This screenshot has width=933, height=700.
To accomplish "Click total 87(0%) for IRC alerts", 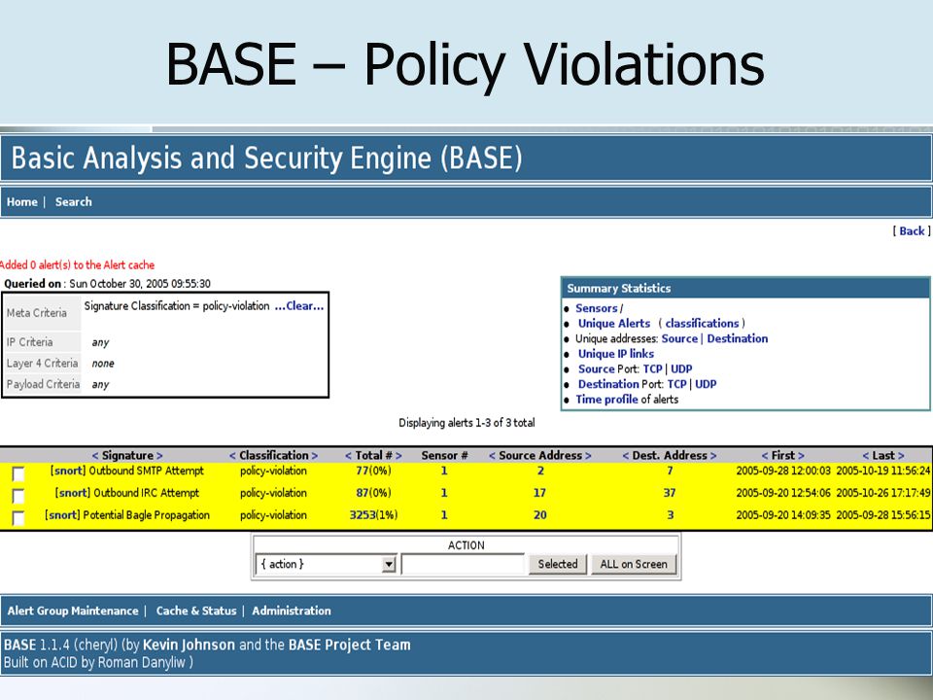I will coord(373,493).
